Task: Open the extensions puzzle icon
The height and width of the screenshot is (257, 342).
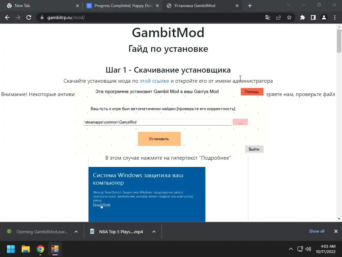Action: tap(302, 17)
